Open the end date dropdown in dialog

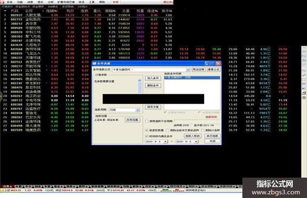point(196,141)
